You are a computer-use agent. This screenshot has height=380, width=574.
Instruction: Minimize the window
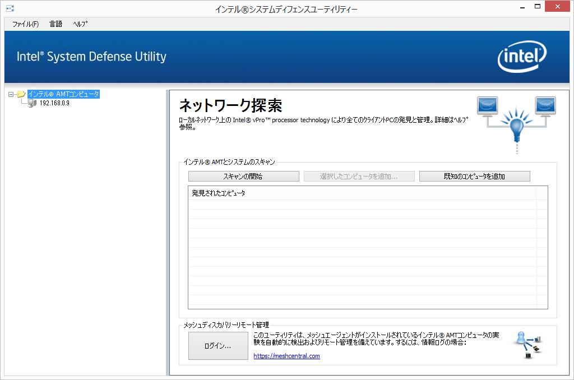tap(522, 7)
